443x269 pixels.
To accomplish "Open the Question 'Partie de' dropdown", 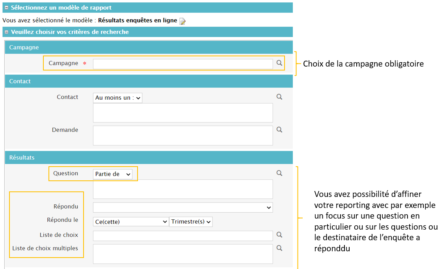I will [113, 174].
